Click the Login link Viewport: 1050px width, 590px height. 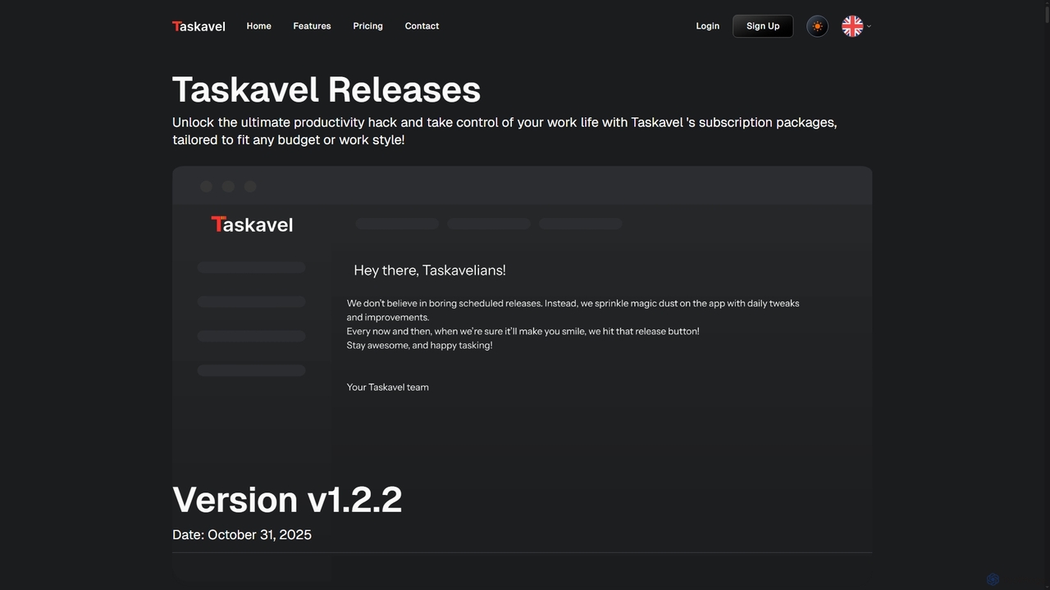point(707,26)
